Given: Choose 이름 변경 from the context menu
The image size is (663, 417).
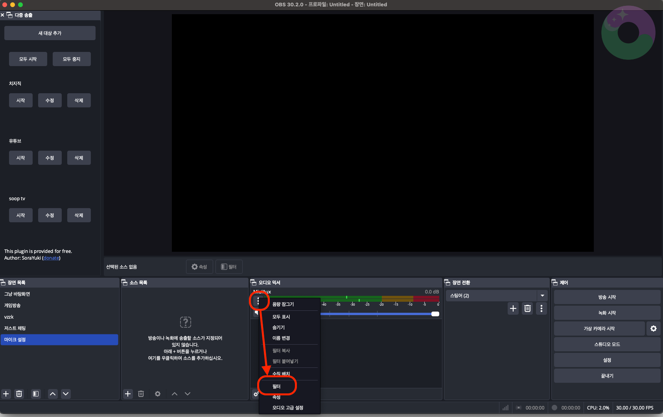Looking at the screenshot, I should pyautogui.click(x=289, y=338).
